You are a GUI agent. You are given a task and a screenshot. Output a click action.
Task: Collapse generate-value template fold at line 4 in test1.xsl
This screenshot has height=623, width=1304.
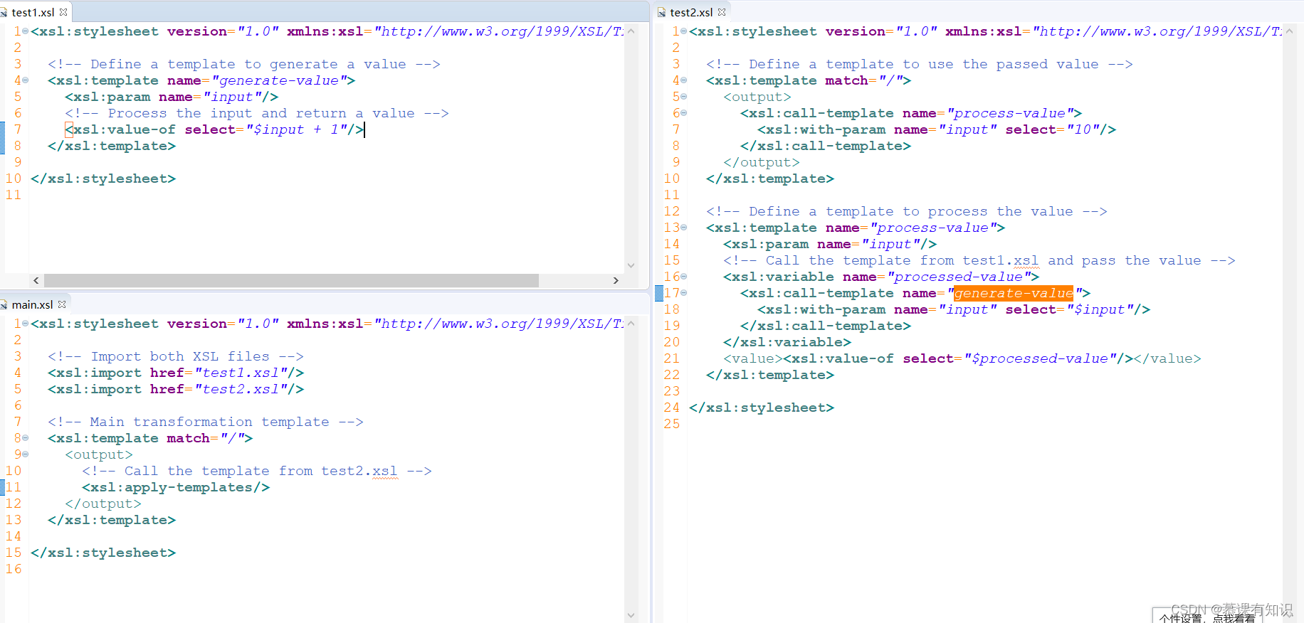point(26,80)
